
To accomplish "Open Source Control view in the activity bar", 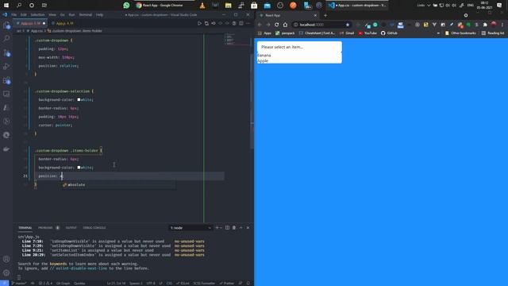I will tap(6, 52).
